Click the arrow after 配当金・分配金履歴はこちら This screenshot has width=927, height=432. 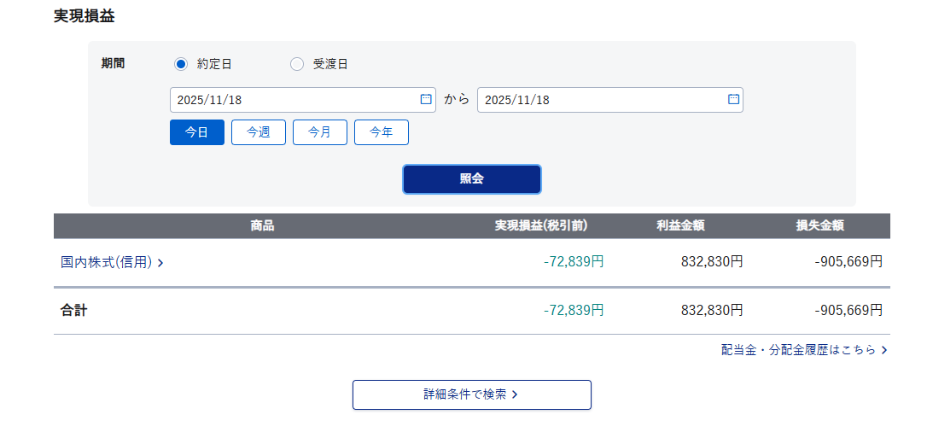(x=884, y=350)
